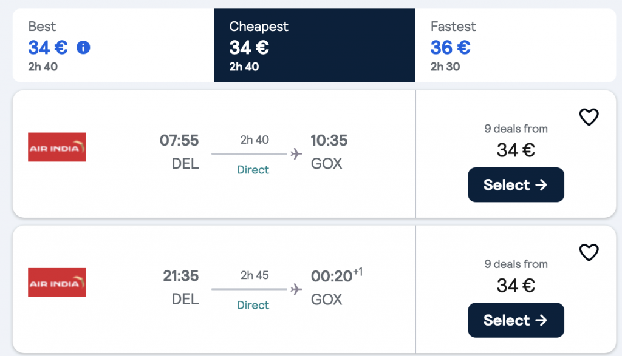Select the 07:55 DEL to GOX flight
The image size is (622, 356).
[x=516, y=184]
